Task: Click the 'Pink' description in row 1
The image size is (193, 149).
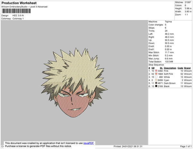Action: pyautogui.click(x=166, y=71)
